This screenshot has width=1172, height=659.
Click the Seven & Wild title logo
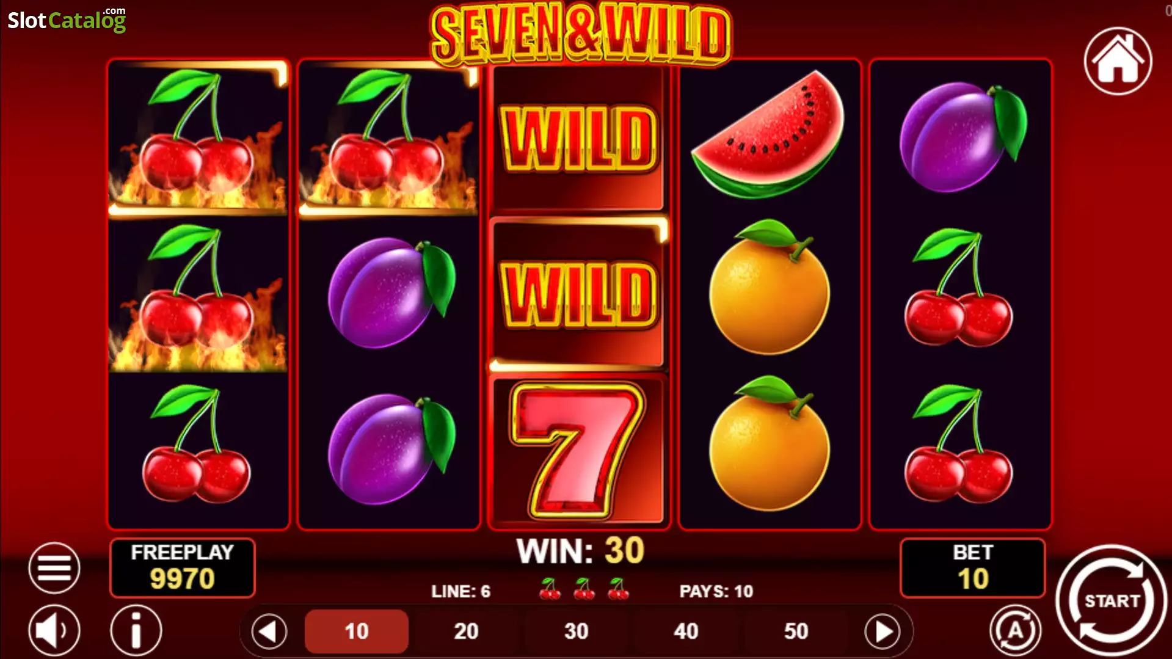coord(580,34)
